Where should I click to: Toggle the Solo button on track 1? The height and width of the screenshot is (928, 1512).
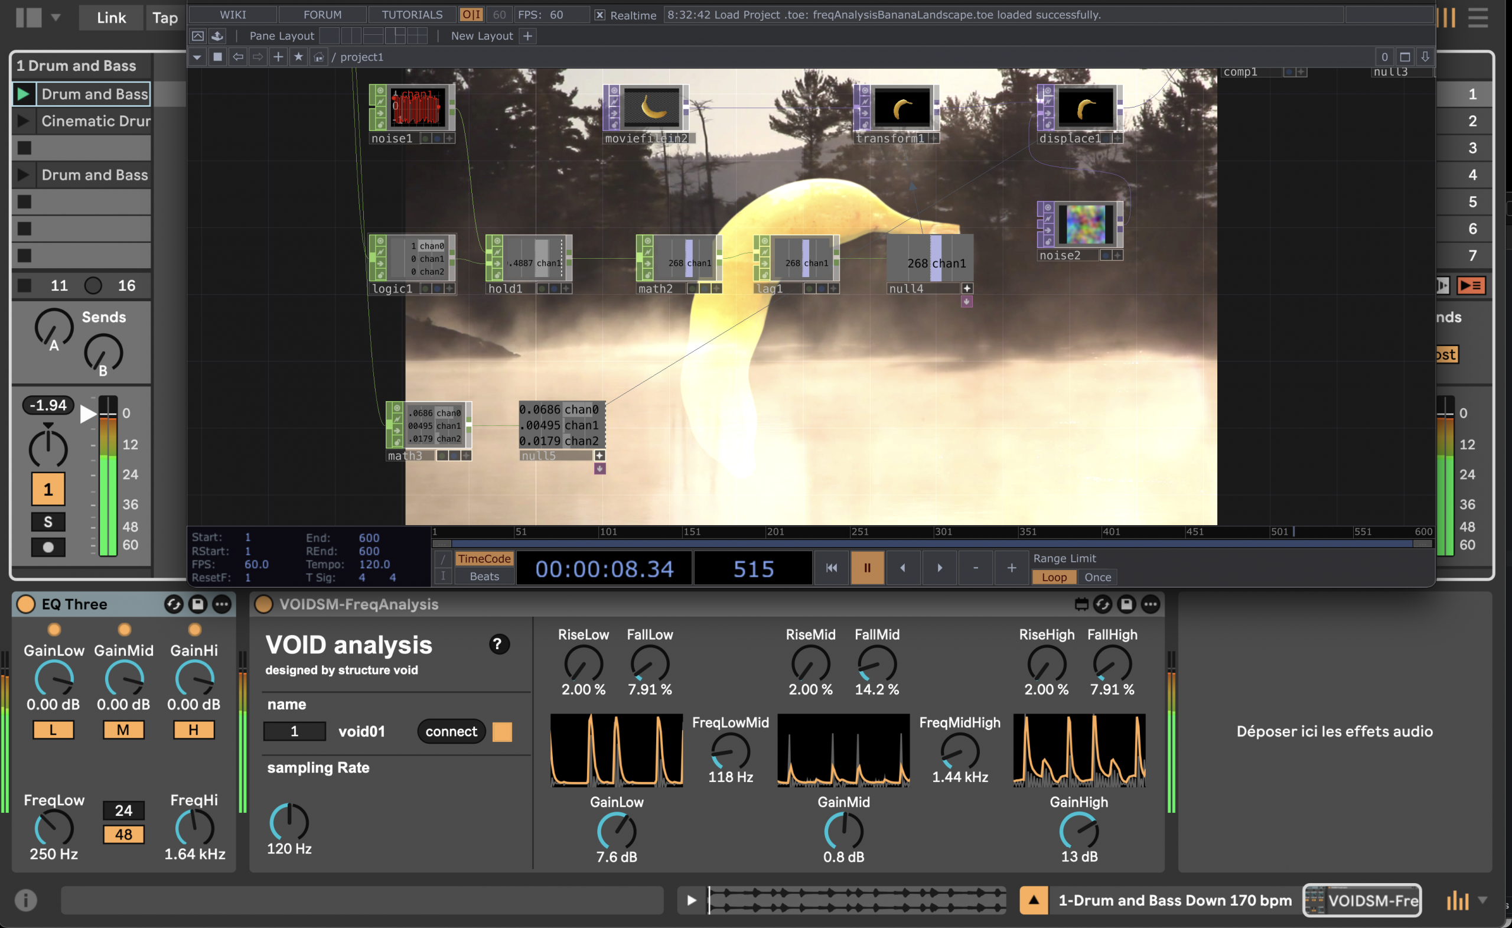pos(48,522)
